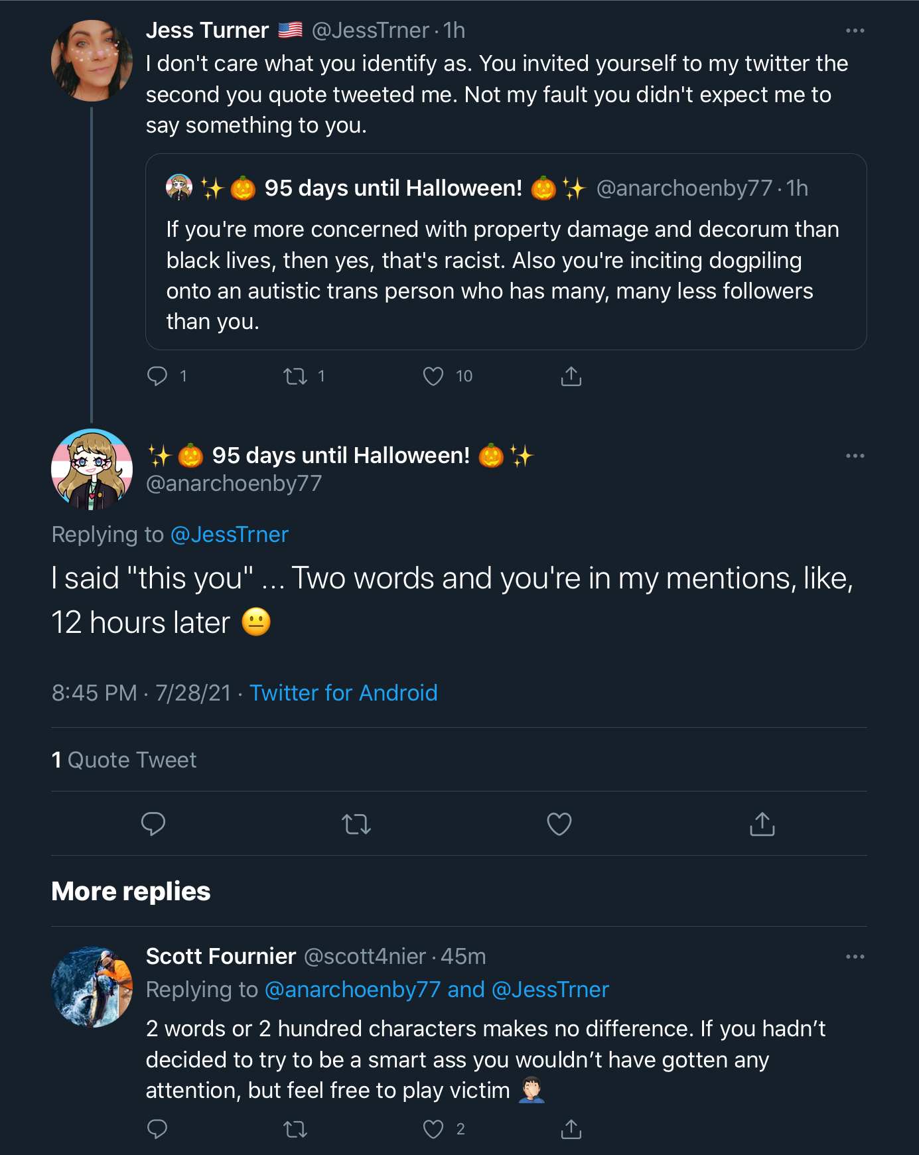The height and width of the screenshot is (1155, 919).
Task: Like Jess Turner's tweet with 10 likes
Action: pyautogui.click(x=433, y=376)
